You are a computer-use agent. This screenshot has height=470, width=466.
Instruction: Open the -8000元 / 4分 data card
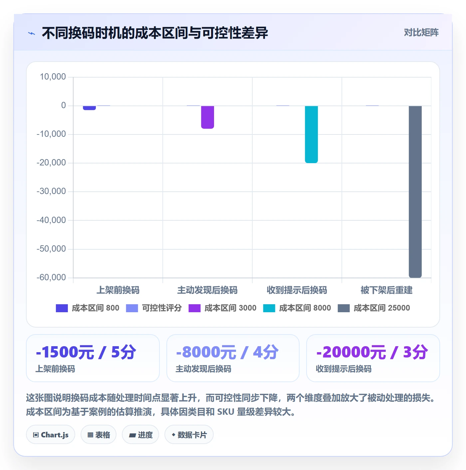click(233, 358)
